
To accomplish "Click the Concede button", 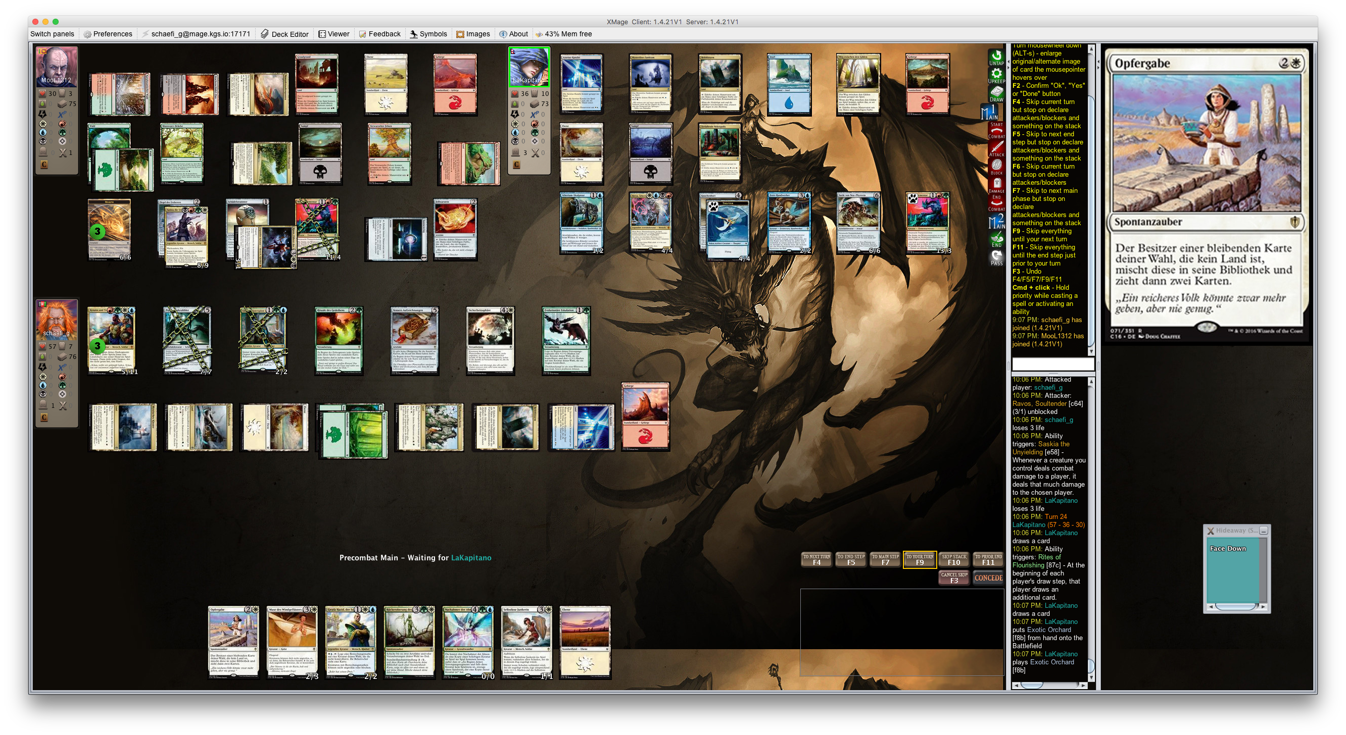I will [x=988, y=578].
